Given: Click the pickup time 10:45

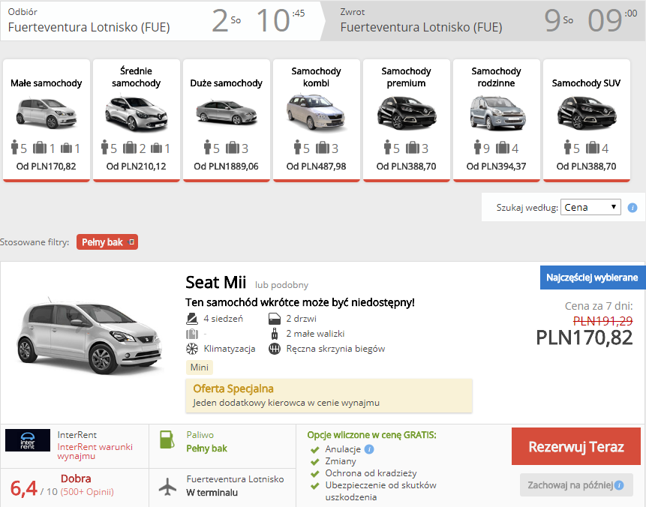Looking at the screenshot, I should click(x=281, y=20).
